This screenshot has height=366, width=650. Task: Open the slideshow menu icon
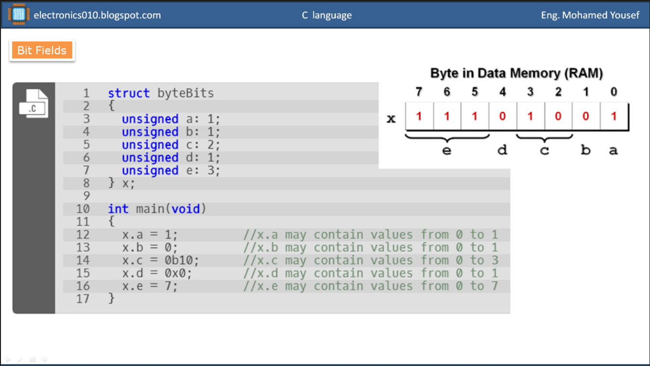pos(32,360)
